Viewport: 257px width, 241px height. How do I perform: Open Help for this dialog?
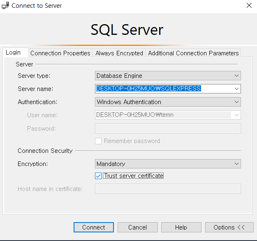181,227
